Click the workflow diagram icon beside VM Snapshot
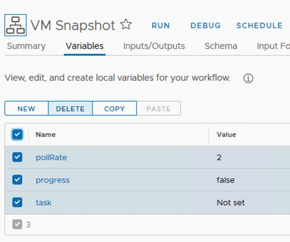Screen dimensions: 290x242 (x=15, y=25)
